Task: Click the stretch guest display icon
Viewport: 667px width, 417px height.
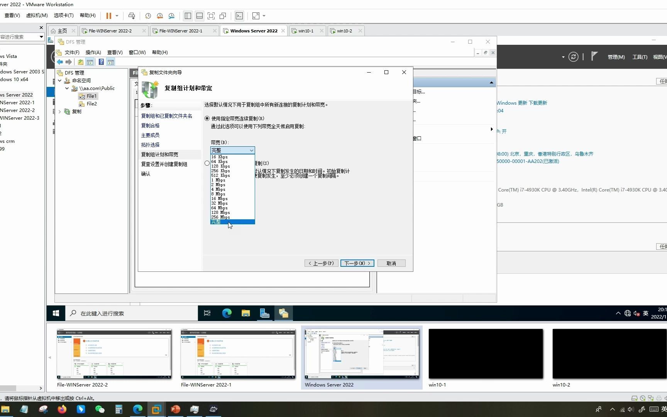Action: click(x=256, y=16)
